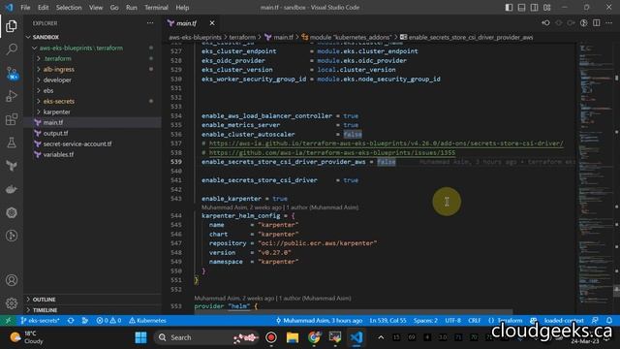Open the Edit menu
The height and width of the screenshot is (349, 620).
pos(43,7)
